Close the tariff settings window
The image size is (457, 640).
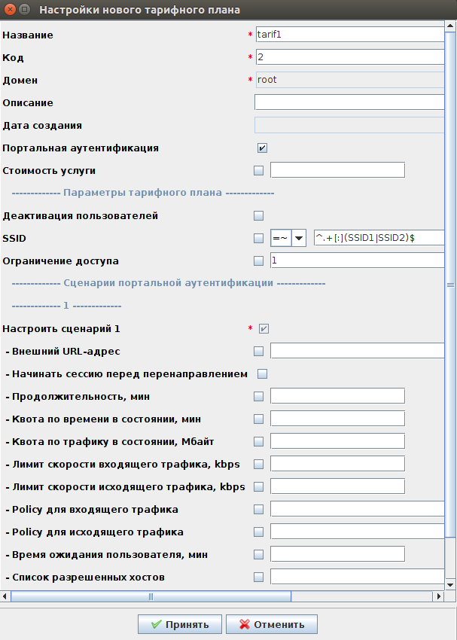[9, 10]
